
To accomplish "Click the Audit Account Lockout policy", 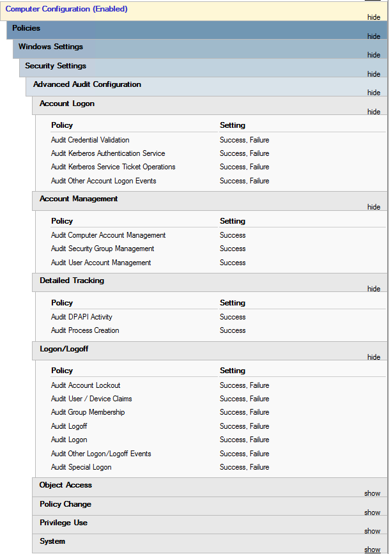I will 86,385.
